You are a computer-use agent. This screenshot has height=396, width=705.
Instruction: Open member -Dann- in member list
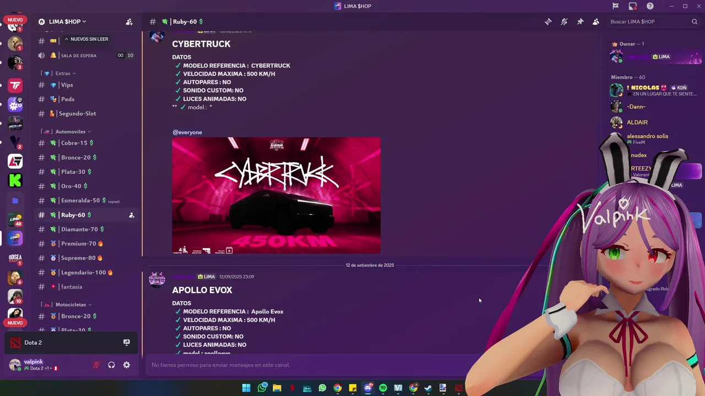[x=655, y=107]
